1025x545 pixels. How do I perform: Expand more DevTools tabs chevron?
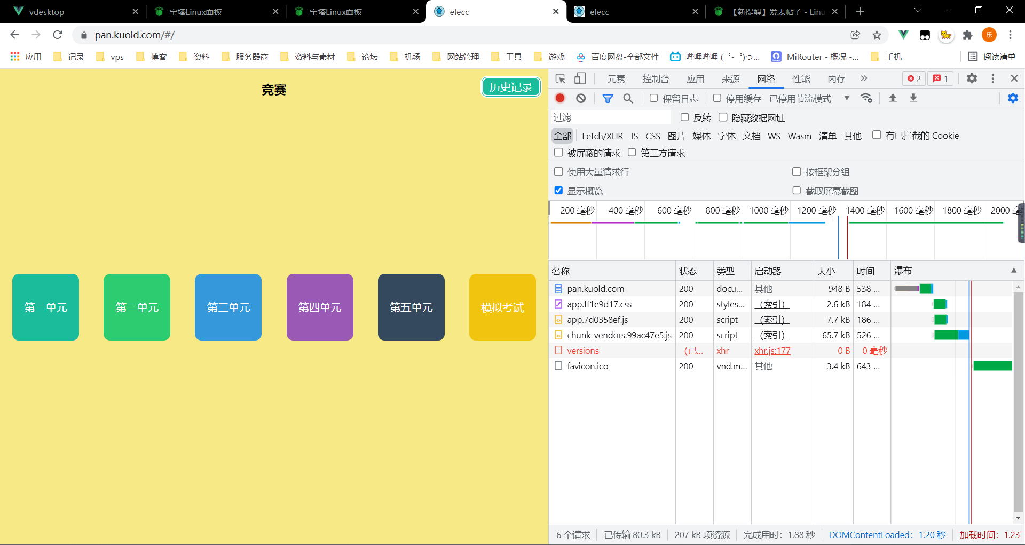pos(864,78)
